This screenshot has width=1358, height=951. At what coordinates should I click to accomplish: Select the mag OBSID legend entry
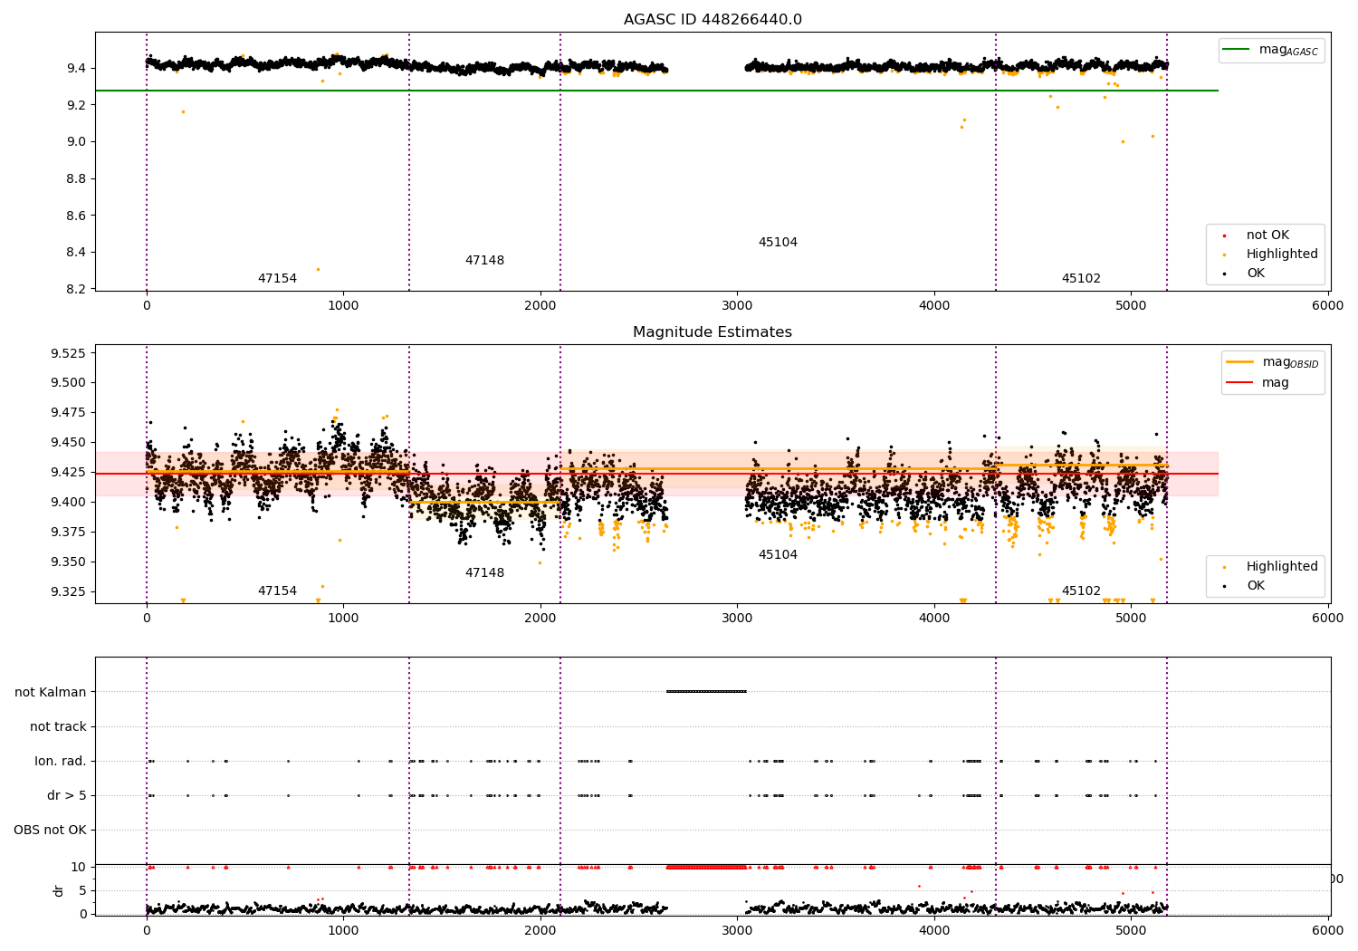tap(1272, 362)
